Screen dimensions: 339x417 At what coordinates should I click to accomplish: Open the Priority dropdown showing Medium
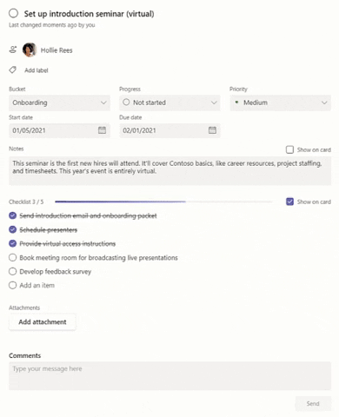click(280, 103)
